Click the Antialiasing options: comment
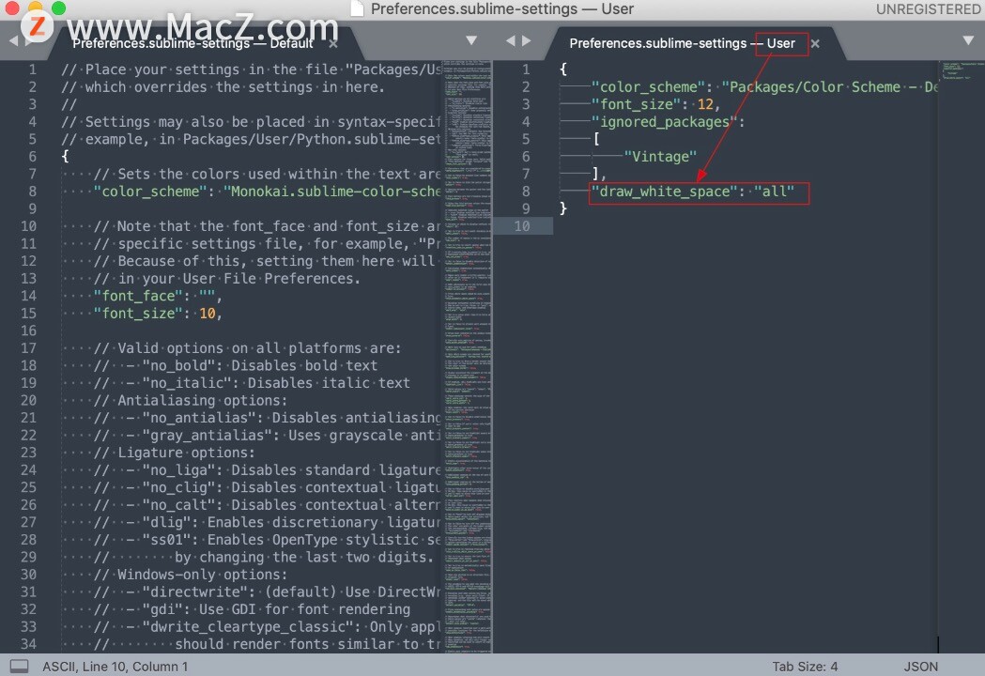This screenshot has width=985, height=676. (191, 400)
